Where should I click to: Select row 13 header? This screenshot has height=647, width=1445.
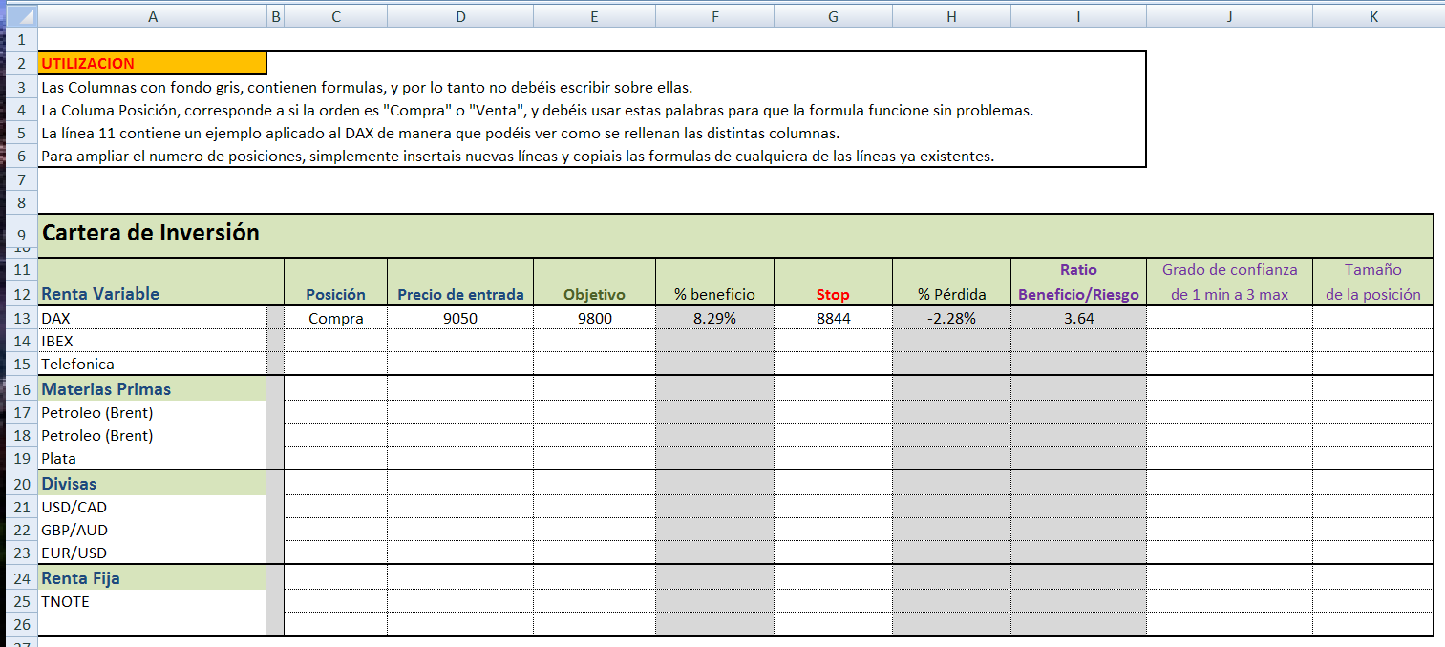point(19,318)
